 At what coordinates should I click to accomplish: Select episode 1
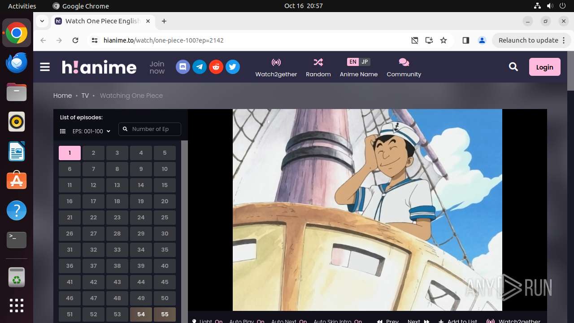click(x=70, y=153)
